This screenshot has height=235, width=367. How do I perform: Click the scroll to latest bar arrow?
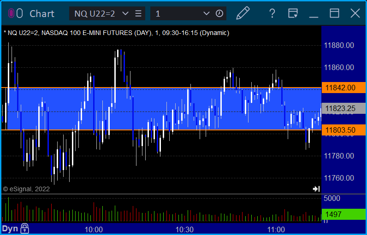coord(316,189)
